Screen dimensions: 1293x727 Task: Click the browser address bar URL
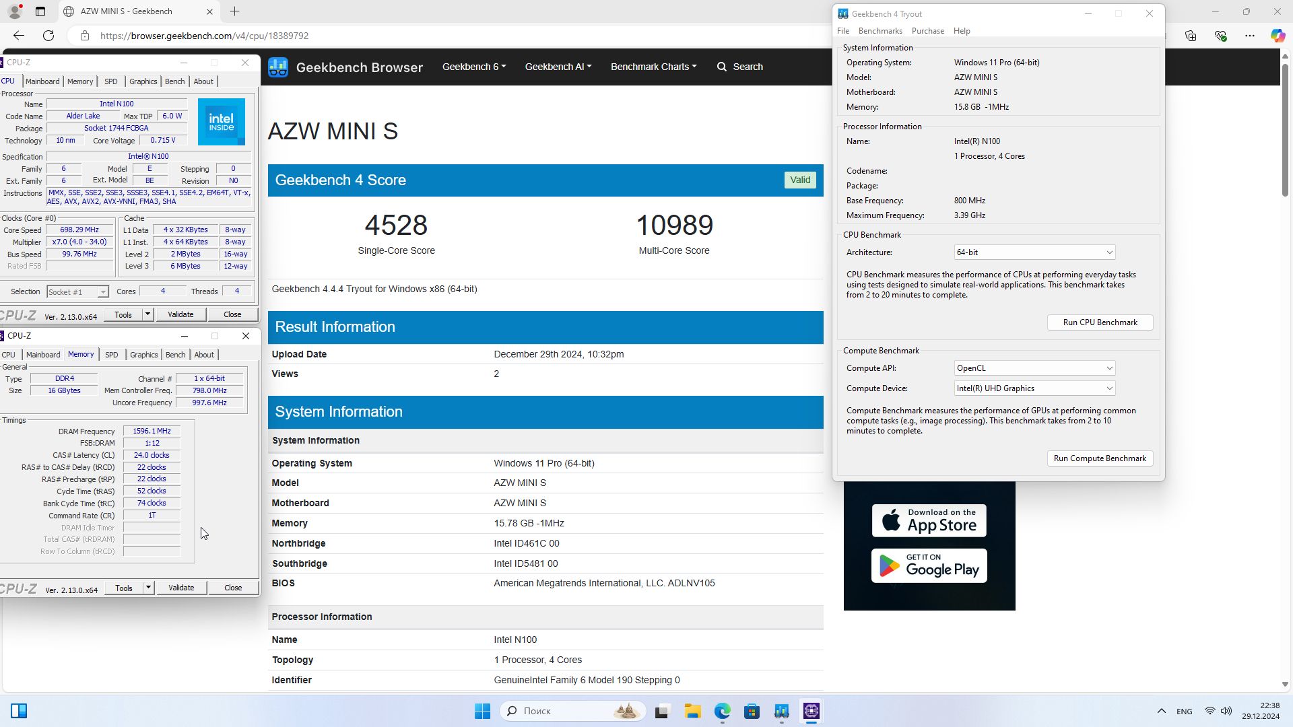[x=204, y=36]
